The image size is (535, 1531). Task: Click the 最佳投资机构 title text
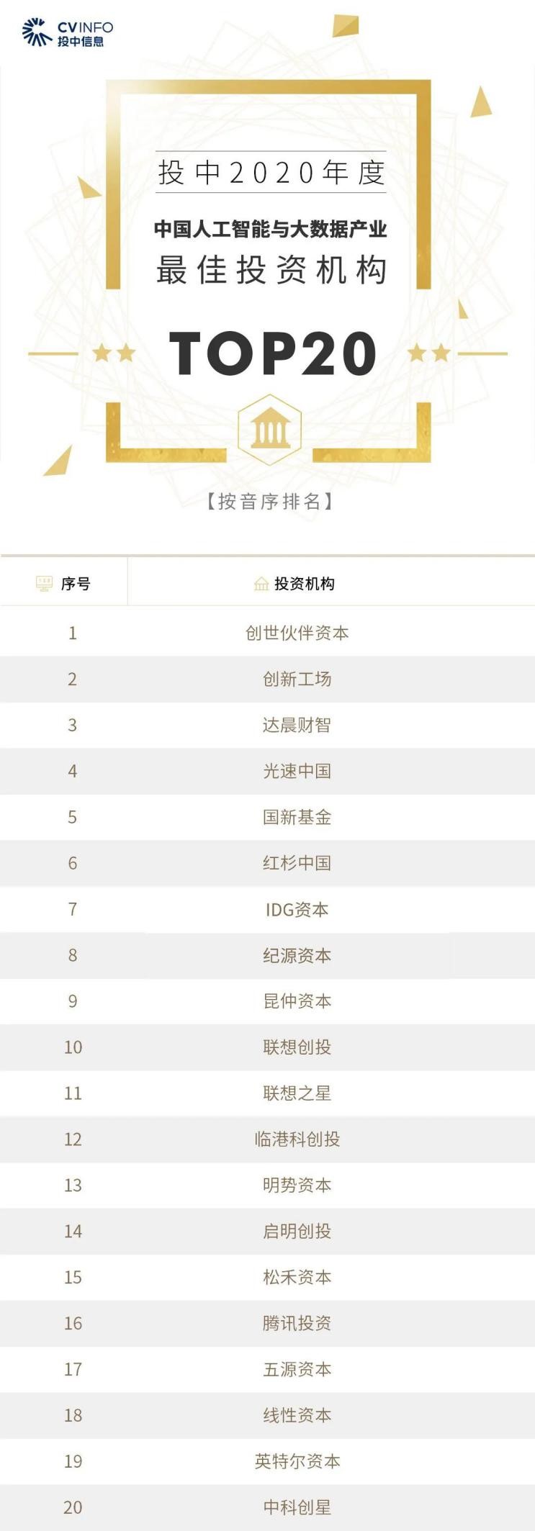(272, 270)
